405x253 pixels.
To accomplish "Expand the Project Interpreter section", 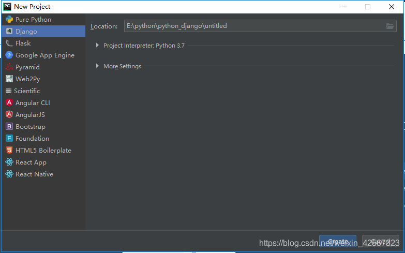I will point(97,45).
